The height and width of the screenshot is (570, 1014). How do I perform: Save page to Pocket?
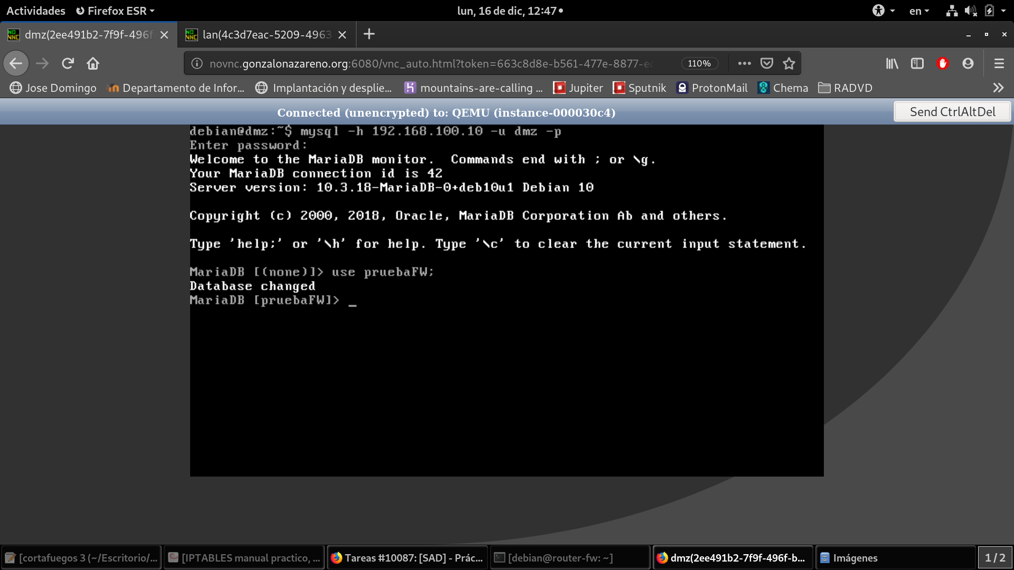(767, 63)
